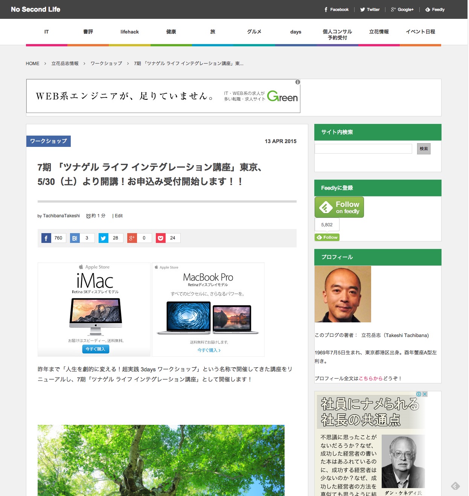This screenshot has height=496, width=469.
Task: Click the ad info icon on Green banner
Action: pos(298,82)
